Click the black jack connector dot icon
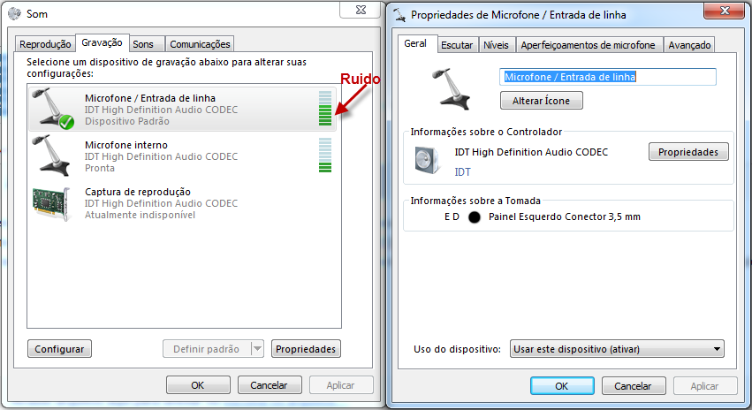Image resolution: width=752 pixels, height=410 pixels. click(475, 217)
